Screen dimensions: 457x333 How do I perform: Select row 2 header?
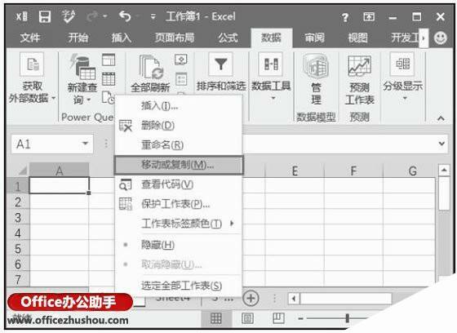tap(18, 202)
